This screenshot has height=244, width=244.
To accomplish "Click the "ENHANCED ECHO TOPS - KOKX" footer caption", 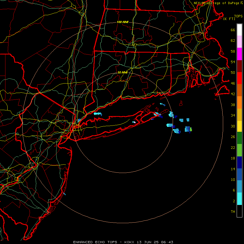I will (104, 242).
